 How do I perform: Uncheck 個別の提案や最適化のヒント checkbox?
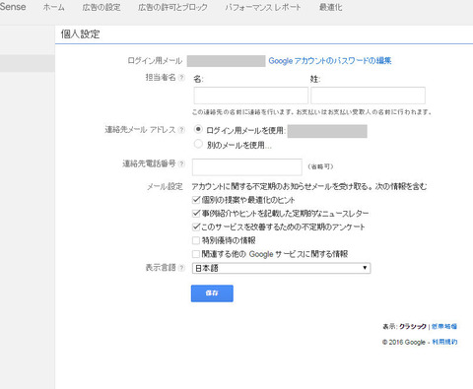coord(196,200)
